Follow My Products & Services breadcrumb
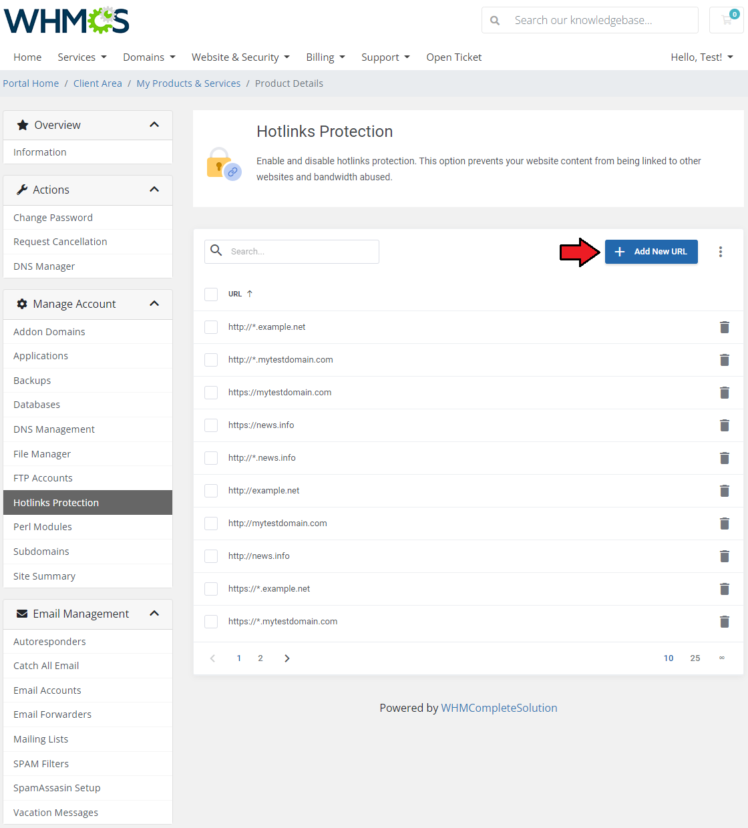This screenshot has width=748, height=828. [188, 83]
